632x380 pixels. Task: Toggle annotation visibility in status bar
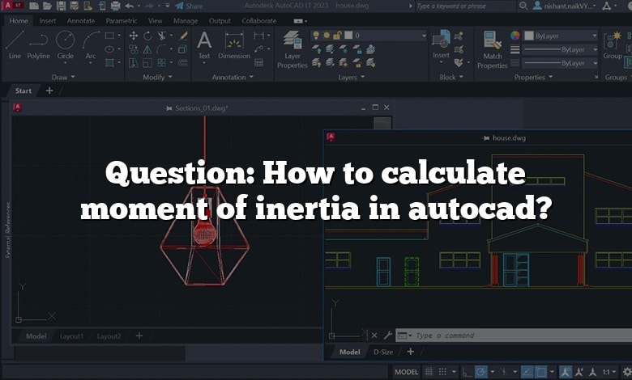click(x=566, y=372)
